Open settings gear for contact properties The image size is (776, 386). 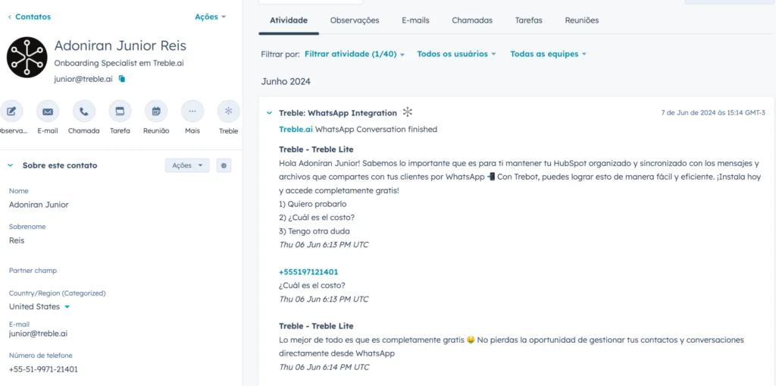[224, 165]
